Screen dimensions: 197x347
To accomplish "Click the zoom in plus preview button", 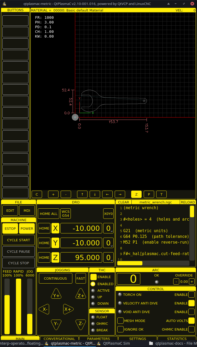I will (53, 194).
